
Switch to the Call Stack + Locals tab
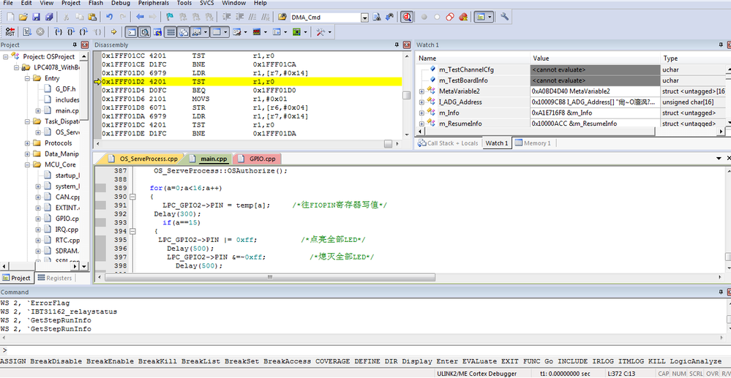pyautogui.click(x=448, y=143)
